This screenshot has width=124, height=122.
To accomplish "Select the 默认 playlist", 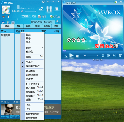I will click(7, 31).
